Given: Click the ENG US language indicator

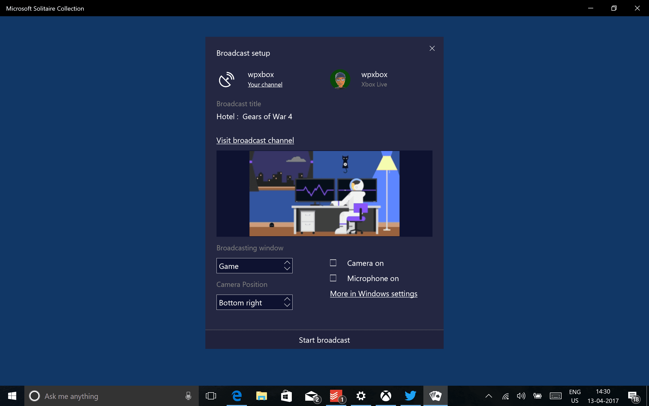Looking at the screenshot, I should click(575, 396).
